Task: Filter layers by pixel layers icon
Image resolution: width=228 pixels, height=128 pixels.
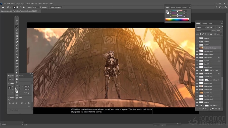Action: pyautogui.click(x=208, y=27)
